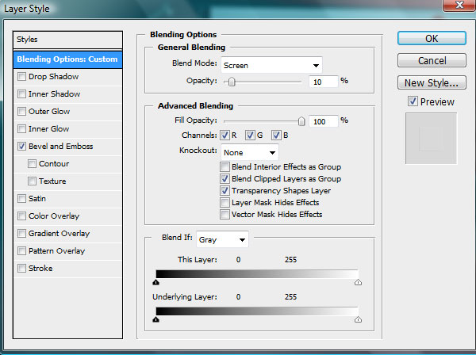Check Blend Interior Effects as Group
Image resolution: width=476 pixels, height=355 pixels.
tap(225, 166)
